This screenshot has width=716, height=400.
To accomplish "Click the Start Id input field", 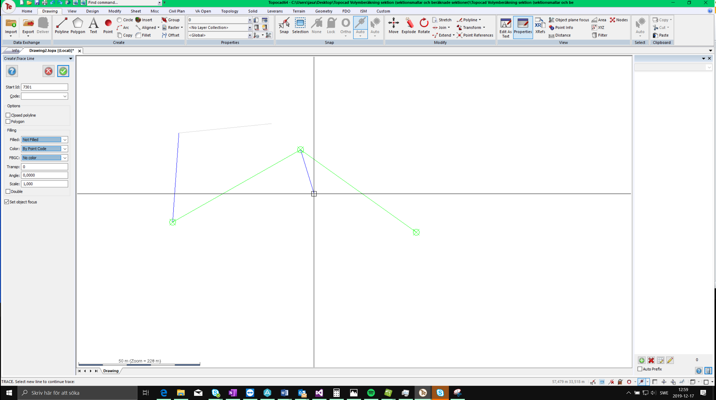I will coord(44,87).
